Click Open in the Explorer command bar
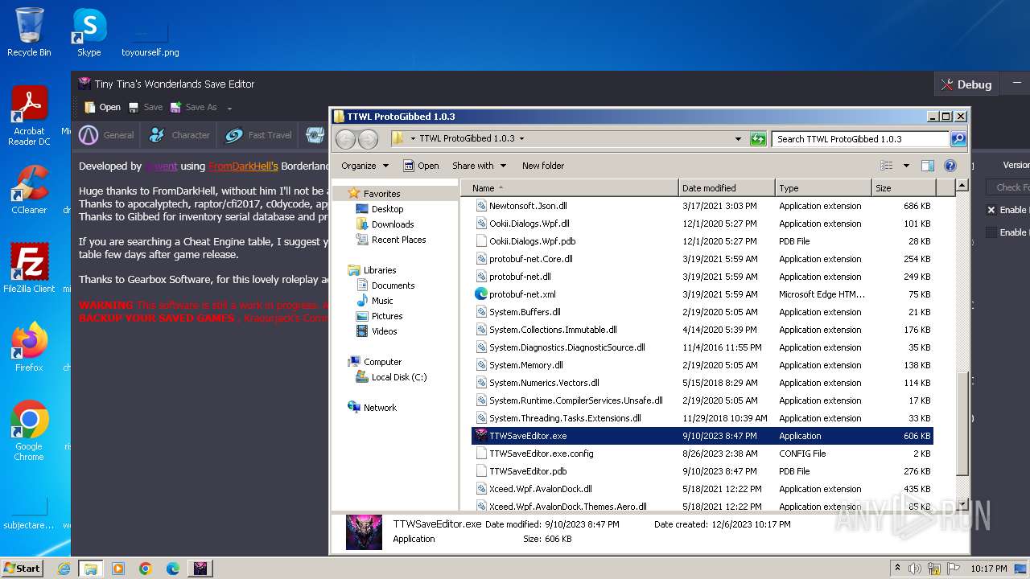Screen dimensions: 1030x579 [421, 166]
